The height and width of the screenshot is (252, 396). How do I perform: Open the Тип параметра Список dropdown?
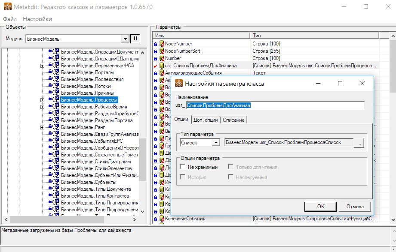pos(216,143)
